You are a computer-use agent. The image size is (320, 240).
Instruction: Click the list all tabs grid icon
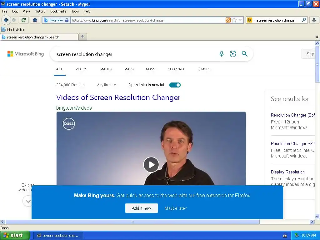317,37
